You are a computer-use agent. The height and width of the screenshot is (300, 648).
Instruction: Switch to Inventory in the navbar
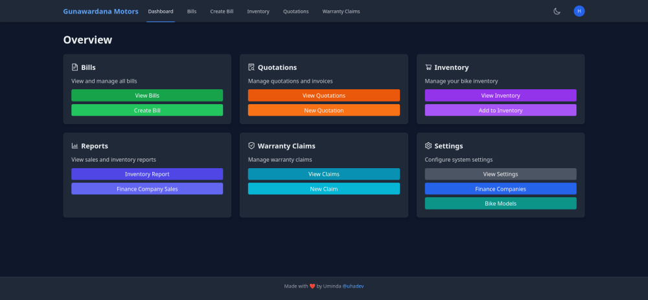259,11
